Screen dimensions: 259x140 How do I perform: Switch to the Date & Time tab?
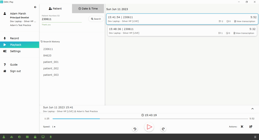coord(88,9)
